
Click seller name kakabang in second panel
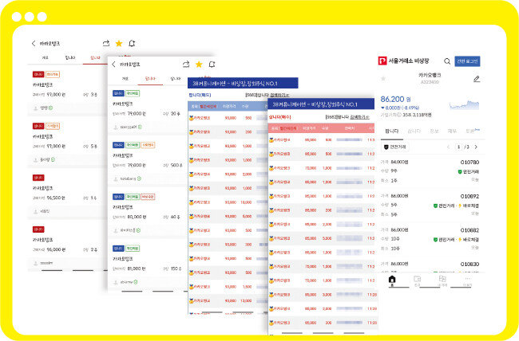coord(128,178)
